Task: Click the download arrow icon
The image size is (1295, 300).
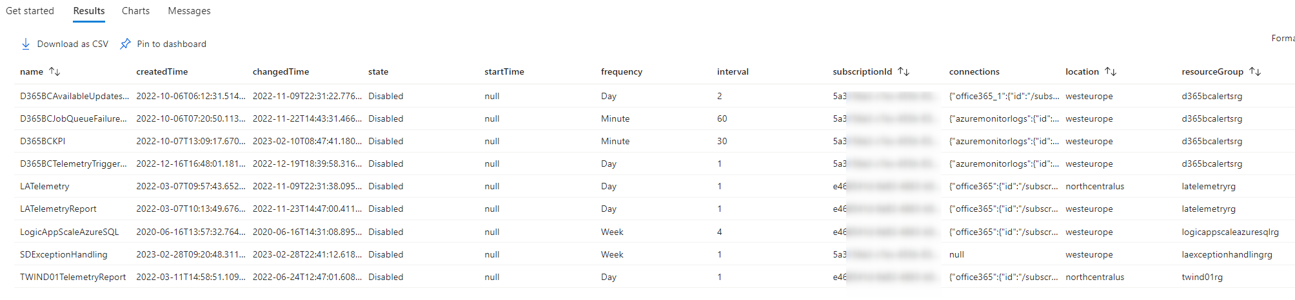Action: click(x=26, y=44)
